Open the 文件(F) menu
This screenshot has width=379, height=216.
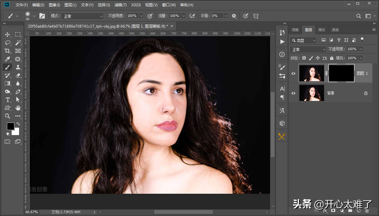(x=22, y=5)
